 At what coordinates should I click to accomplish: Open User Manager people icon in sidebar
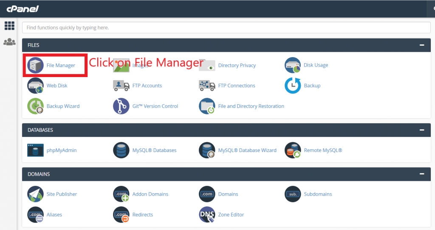9,42
